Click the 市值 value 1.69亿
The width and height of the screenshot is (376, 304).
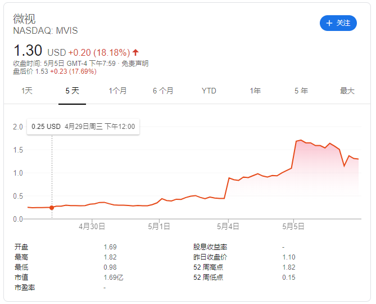pos(114,278)
